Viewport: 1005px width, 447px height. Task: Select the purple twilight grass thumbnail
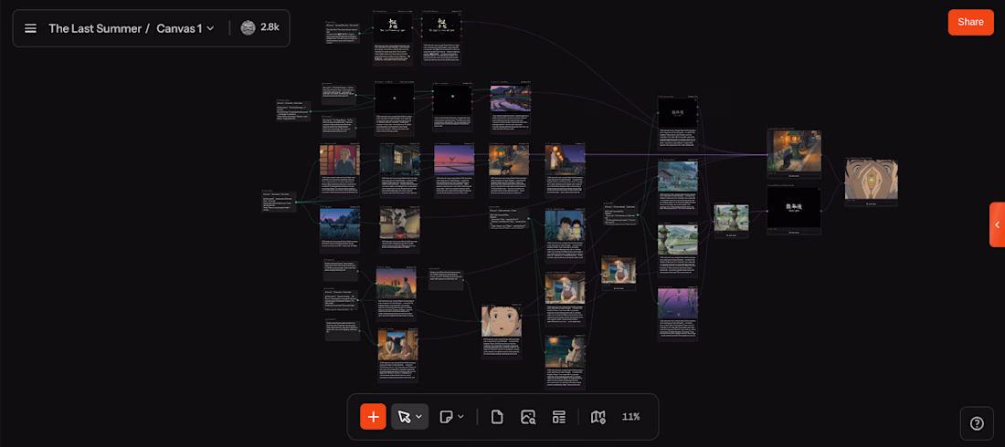678,303
